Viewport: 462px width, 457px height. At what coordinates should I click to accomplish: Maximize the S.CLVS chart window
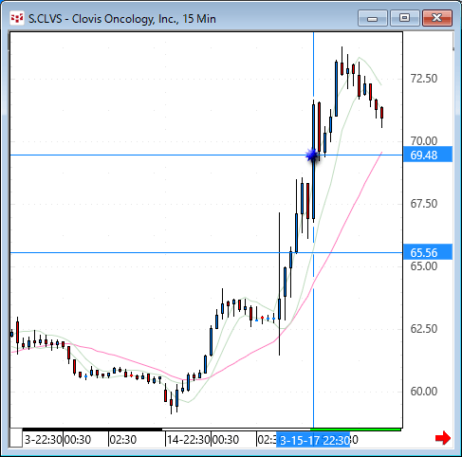pyautogui.click(x=404, y=19)
